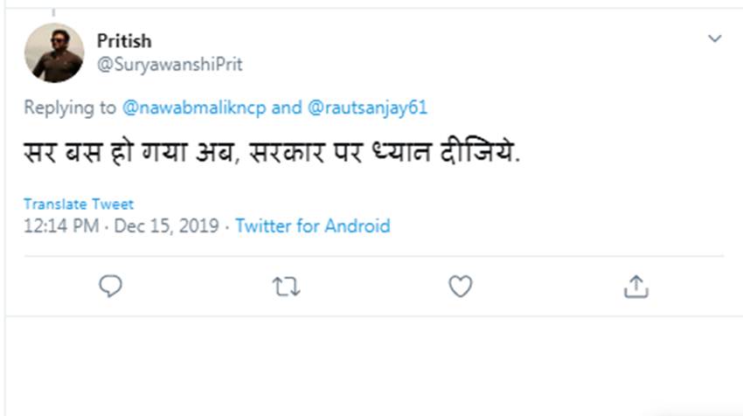The width and height of the screenshot is (743, 416).
Task: Visit the @rautsanjay61 mention
Action: pyautogui.click(x=367, y=107)
